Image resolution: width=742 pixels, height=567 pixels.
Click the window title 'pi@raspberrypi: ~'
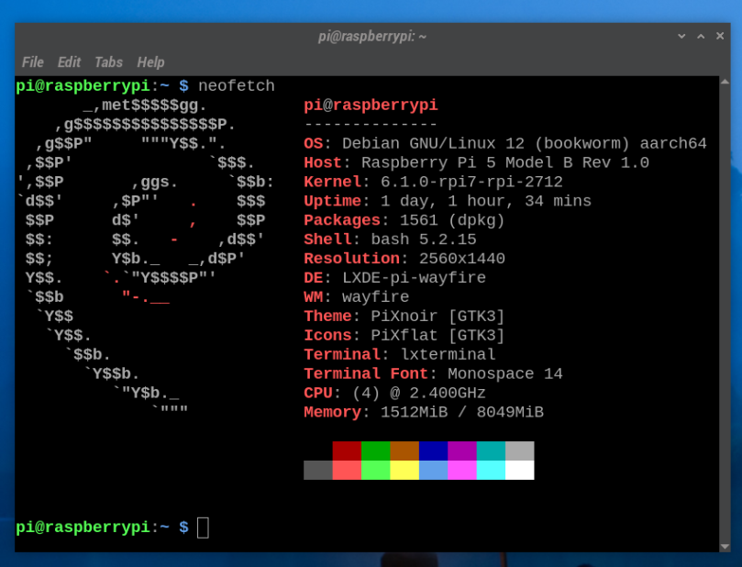372,37
